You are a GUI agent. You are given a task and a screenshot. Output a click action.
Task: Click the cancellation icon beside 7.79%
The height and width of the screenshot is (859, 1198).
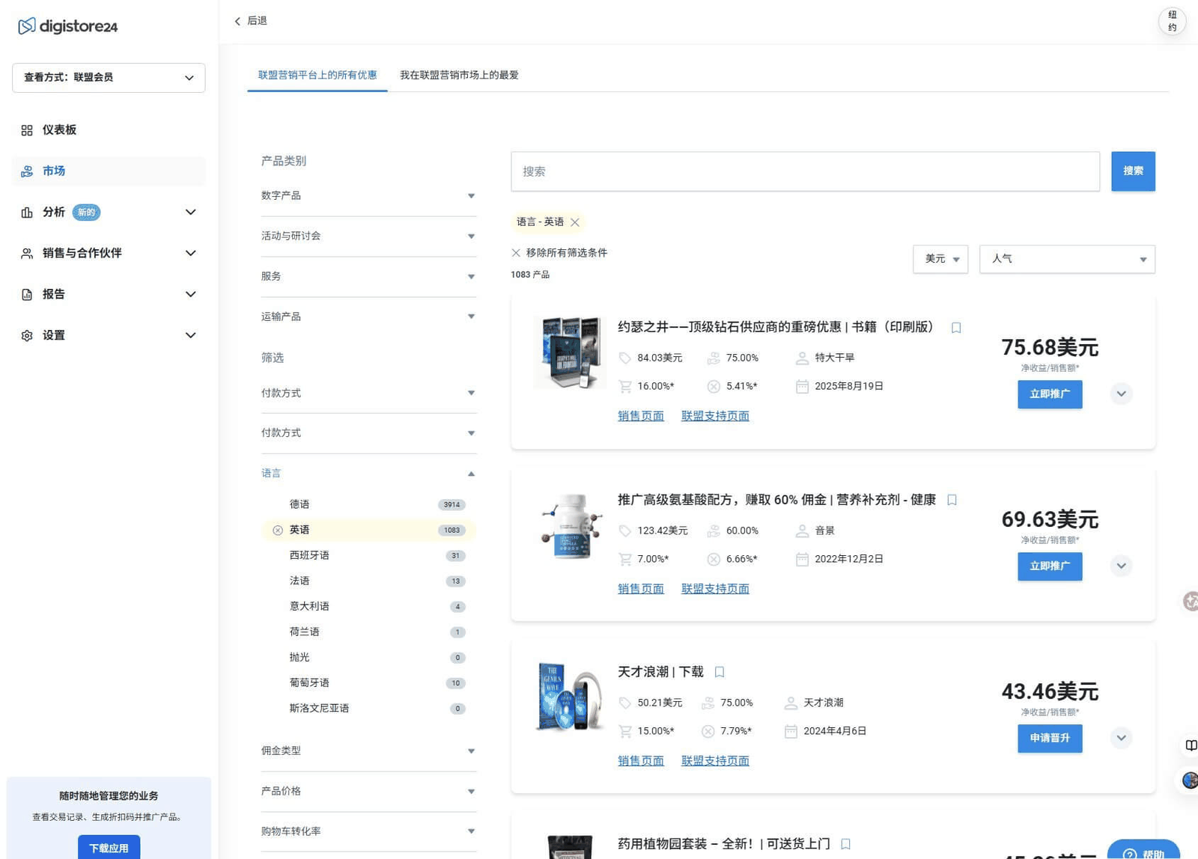(708, 732)
